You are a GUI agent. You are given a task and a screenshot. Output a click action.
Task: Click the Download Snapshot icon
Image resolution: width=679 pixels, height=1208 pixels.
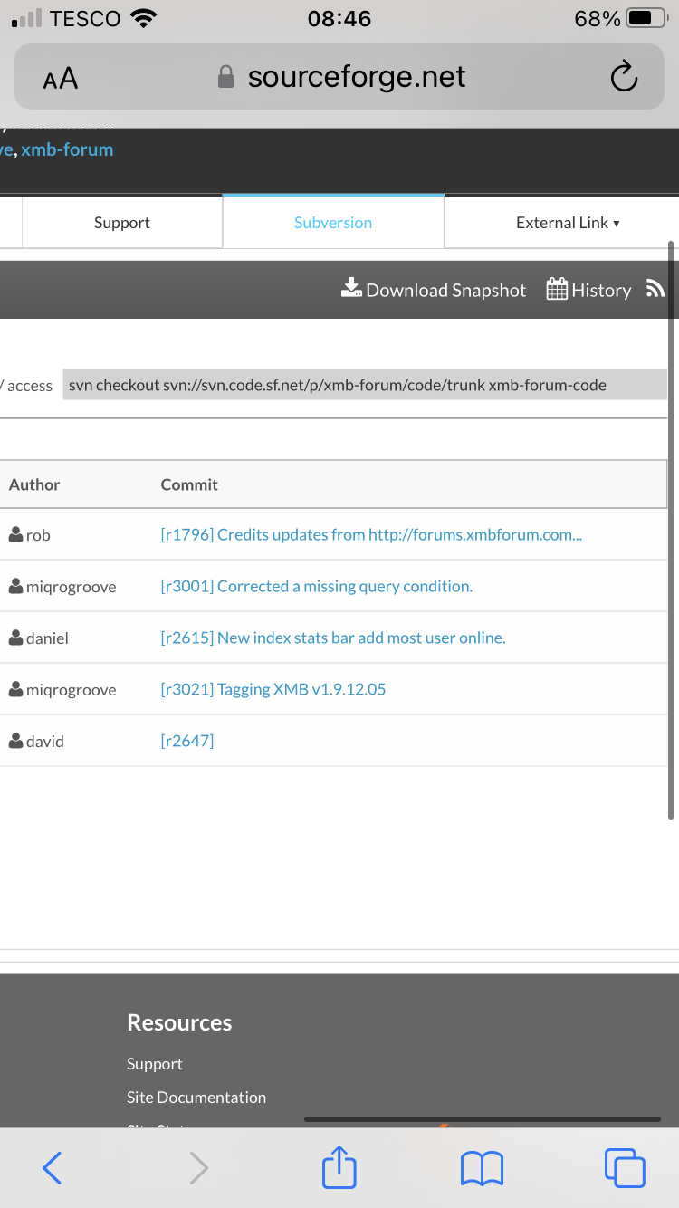(351, 288)
